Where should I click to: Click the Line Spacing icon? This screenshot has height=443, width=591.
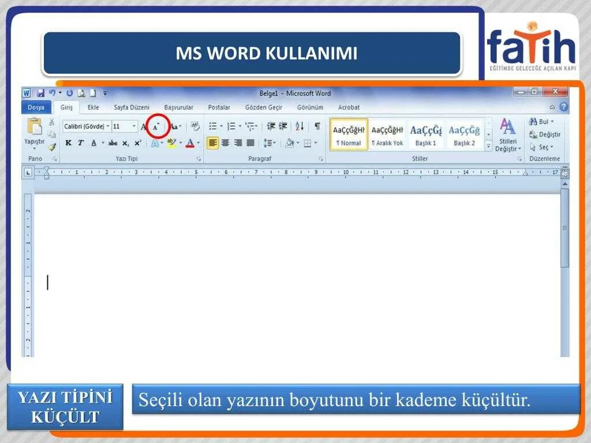click(268, 143)
